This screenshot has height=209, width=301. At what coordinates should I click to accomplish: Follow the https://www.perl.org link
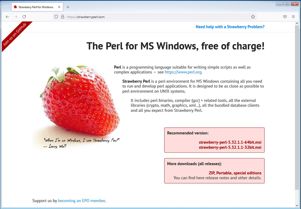[x=183, y=72]
